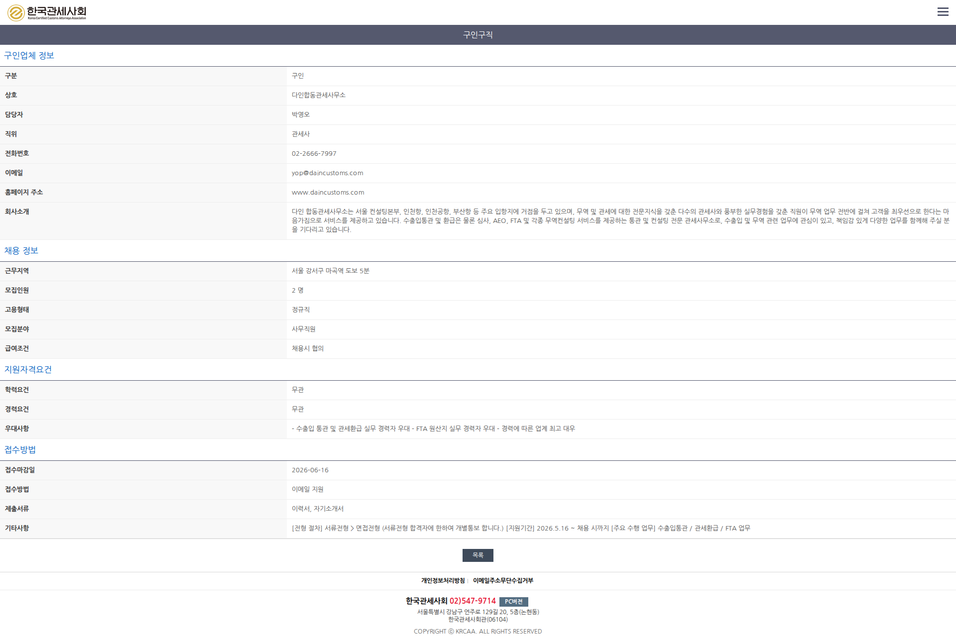This screenshot has width=956, height=642.
Task: Click the 구인업체 정보 section heading
Action: click(x=29, y=56)
